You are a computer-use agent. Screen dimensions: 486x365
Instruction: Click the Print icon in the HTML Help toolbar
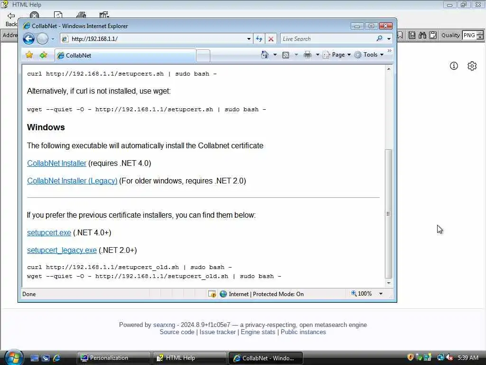pyautogui.click(x=81, y=15)
